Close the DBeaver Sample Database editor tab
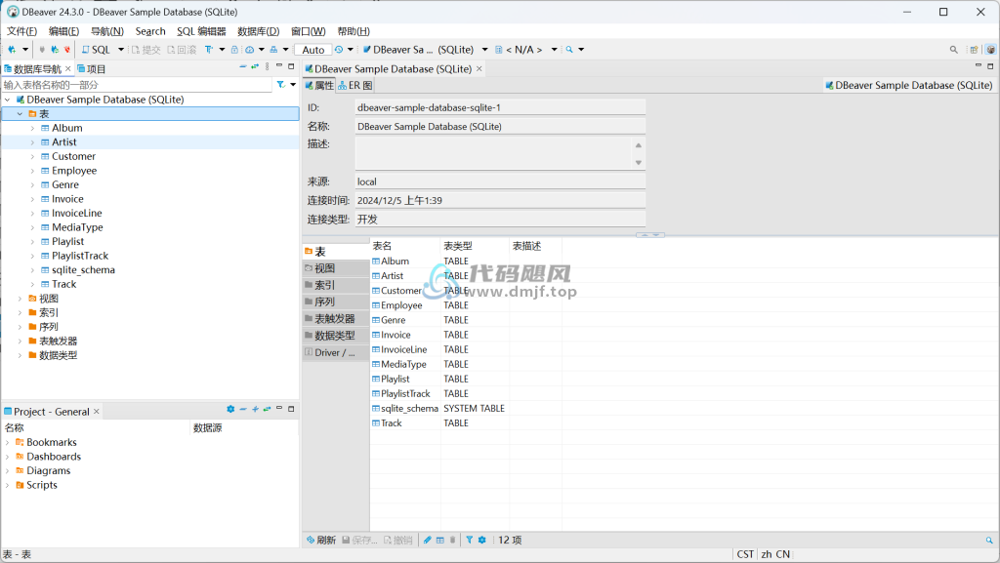 coord(479,68)
